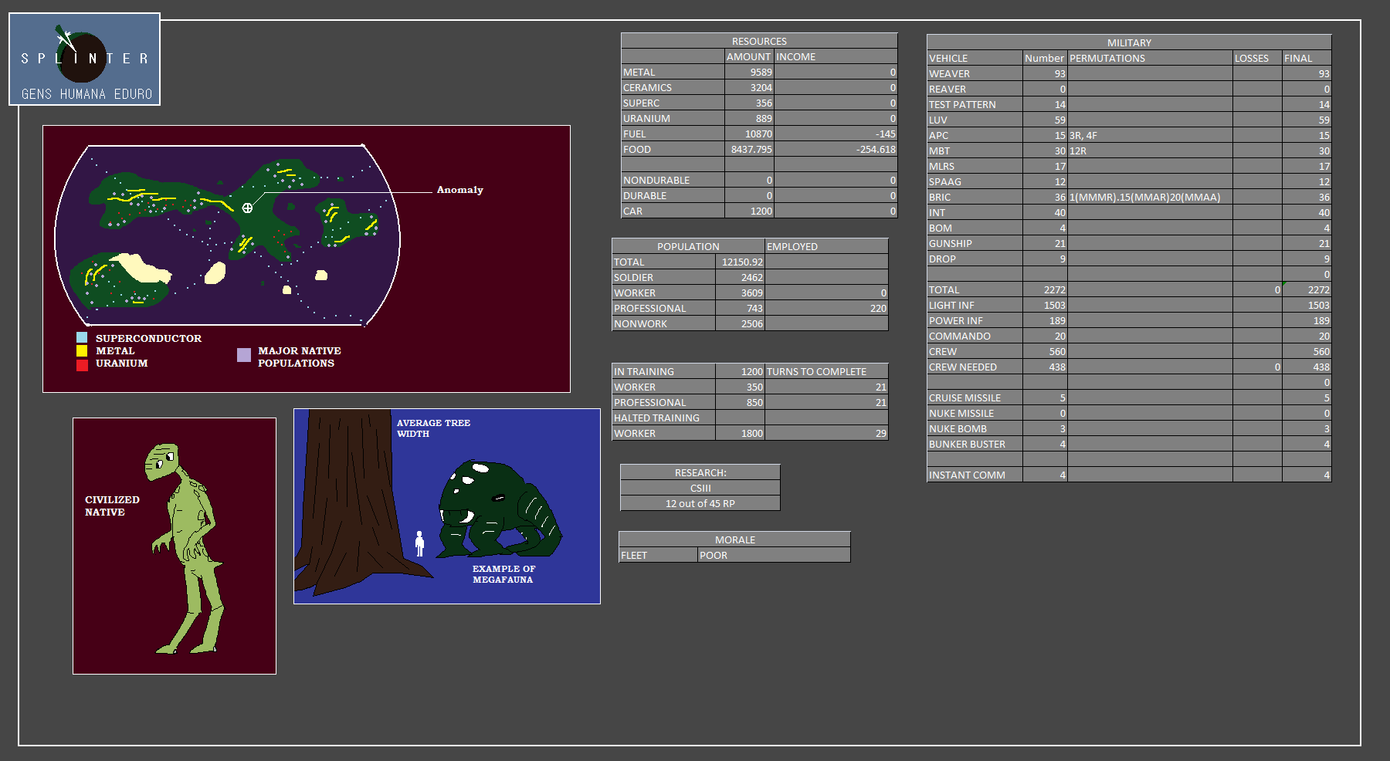Select the RESOURCES table header cell
The height and width of the screenshot is (761, 1390).
[x=758, y=41]
